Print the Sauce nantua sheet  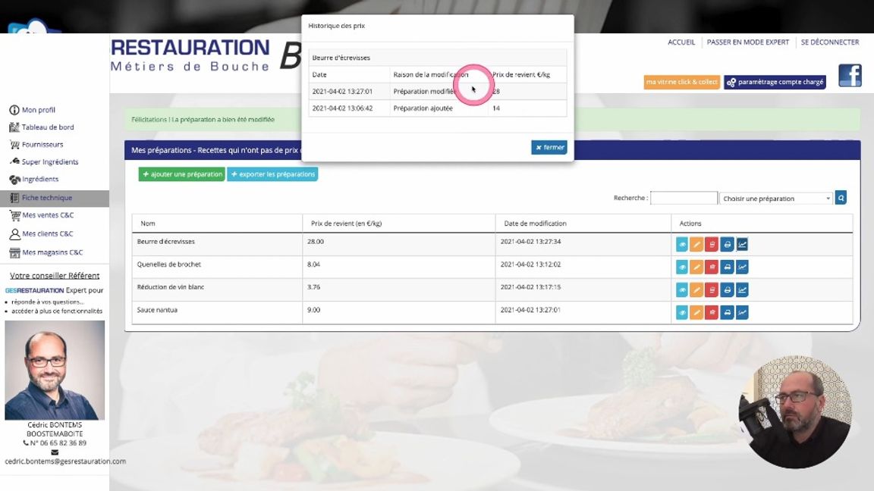pos(727,313)
